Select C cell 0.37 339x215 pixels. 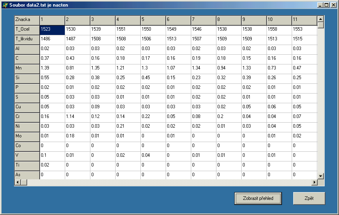pos(52,59)
